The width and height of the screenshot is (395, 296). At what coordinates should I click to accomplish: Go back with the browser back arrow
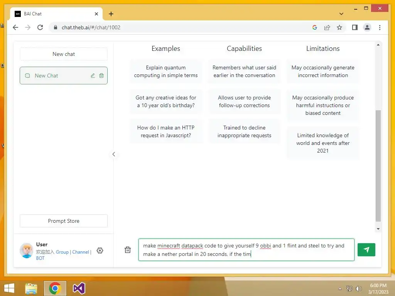click(15, 27)
